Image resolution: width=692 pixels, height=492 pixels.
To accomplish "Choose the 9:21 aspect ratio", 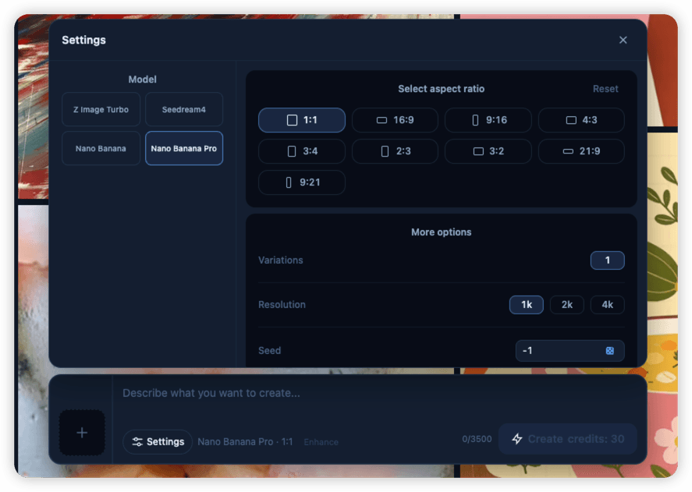I will (302, 182).
